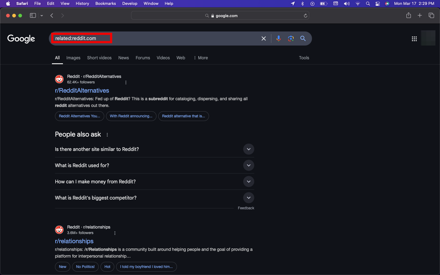
Task: Reload the page in address bar
Action: 305,16
